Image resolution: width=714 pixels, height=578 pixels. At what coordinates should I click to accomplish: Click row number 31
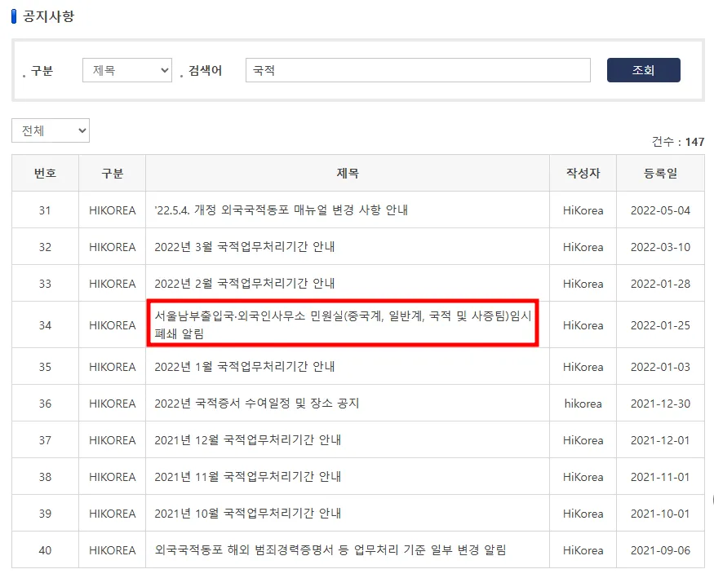[x=45, y=210]
